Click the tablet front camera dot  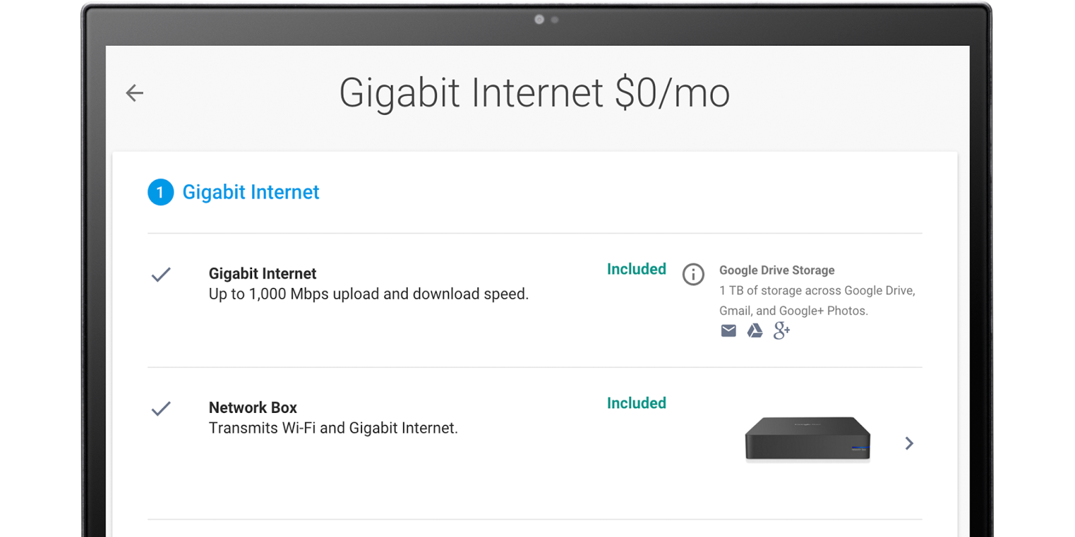pos(539,19)
